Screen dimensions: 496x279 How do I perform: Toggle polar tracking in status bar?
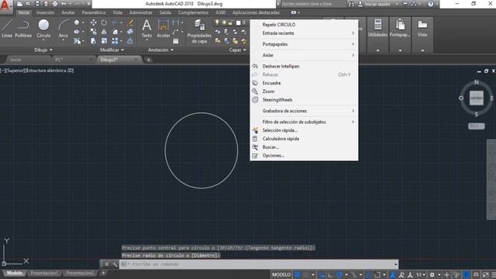pyautogui.click(x=339, y=274)
